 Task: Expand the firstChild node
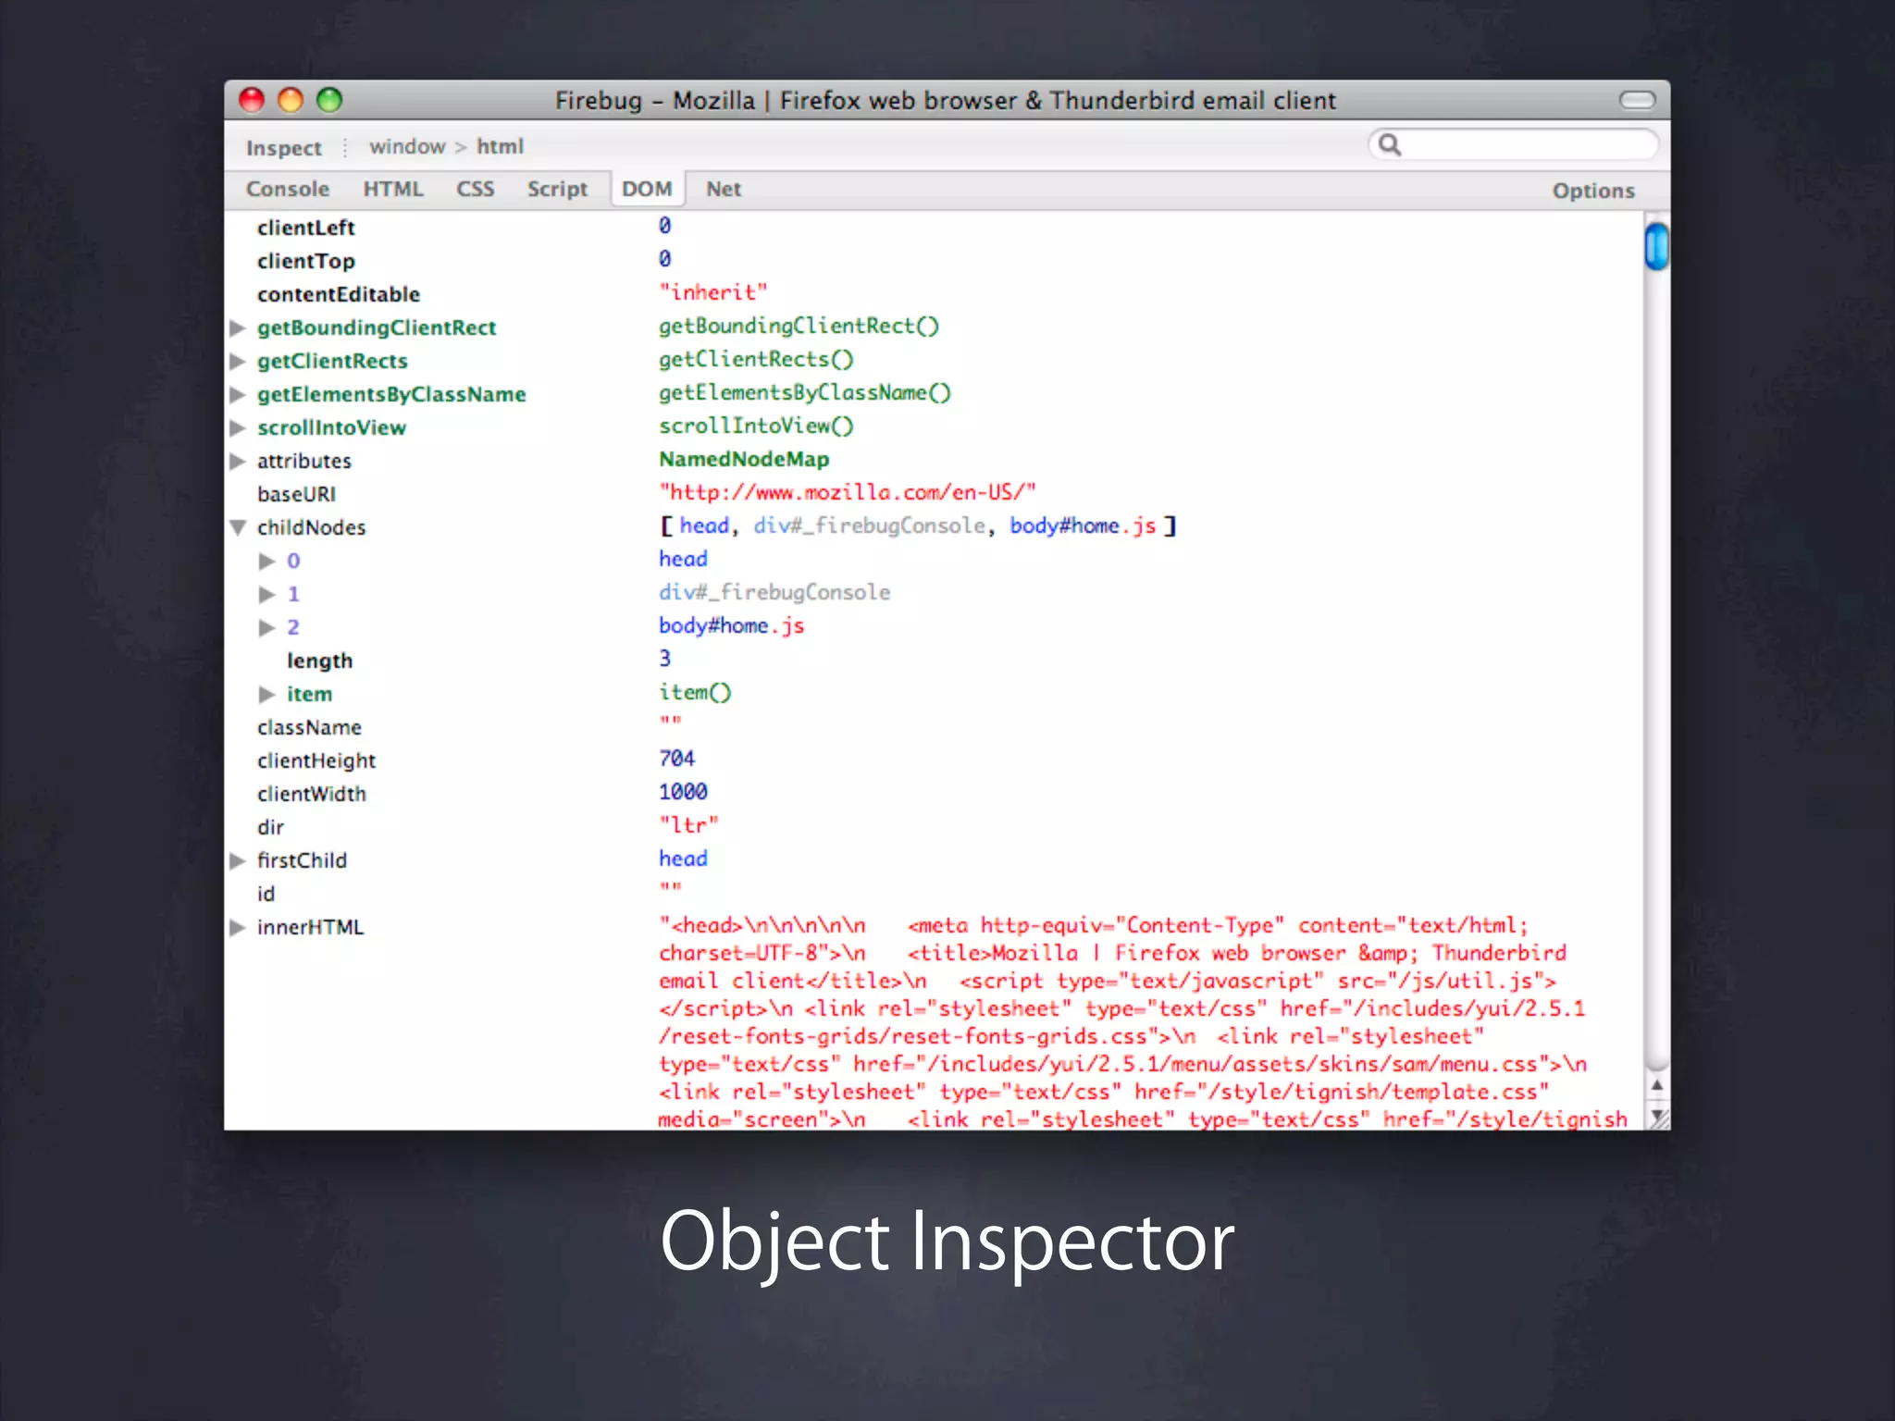tap(238, 860)
